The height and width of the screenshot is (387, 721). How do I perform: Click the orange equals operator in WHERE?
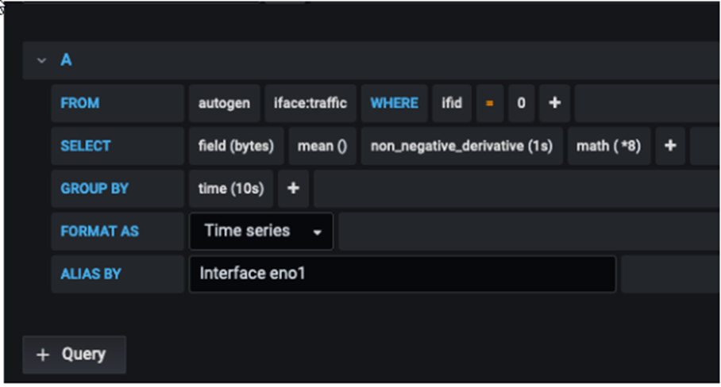click(x=489, y=103)
